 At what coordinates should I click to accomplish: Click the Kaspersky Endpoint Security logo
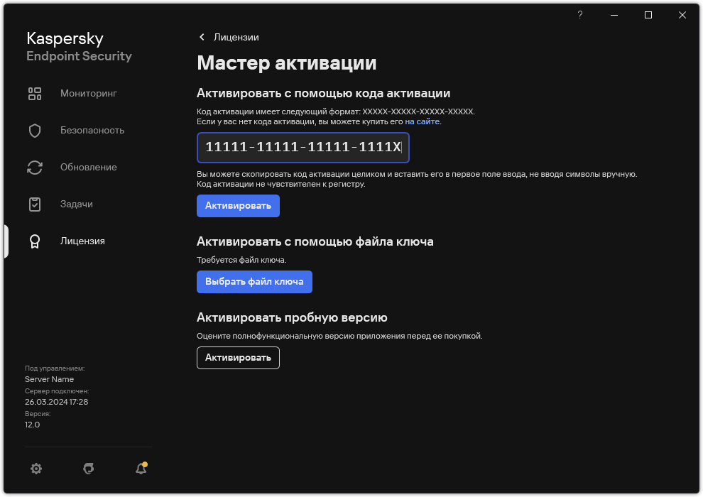pyautogui.click(x=79, y=45)
